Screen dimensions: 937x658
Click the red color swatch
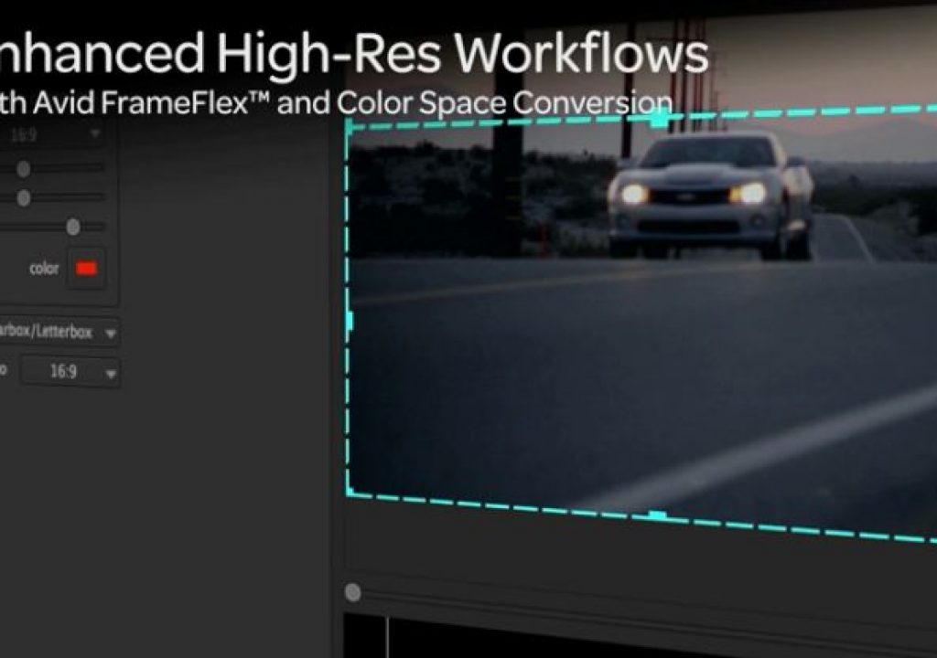(87, 269)
